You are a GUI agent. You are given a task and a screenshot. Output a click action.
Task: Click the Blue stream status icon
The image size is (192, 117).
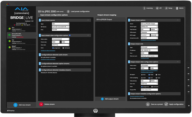click(x=9, y=29)
